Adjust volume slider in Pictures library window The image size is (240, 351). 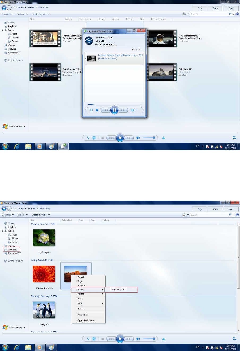[149, 339]
